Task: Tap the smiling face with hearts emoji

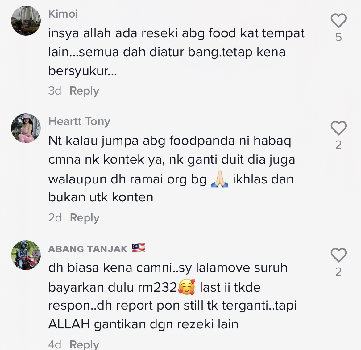Action: pyautogui.click(x=187, y=287)
